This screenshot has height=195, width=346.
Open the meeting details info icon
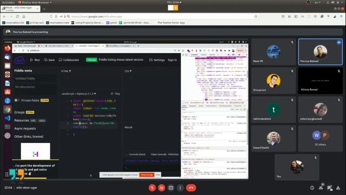(x=312, y=188)
